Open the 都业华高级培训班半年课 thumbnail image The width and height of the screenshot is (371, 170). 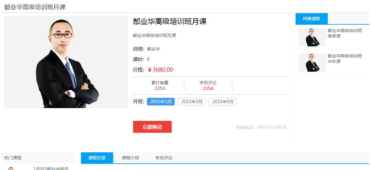coord(312,63)
